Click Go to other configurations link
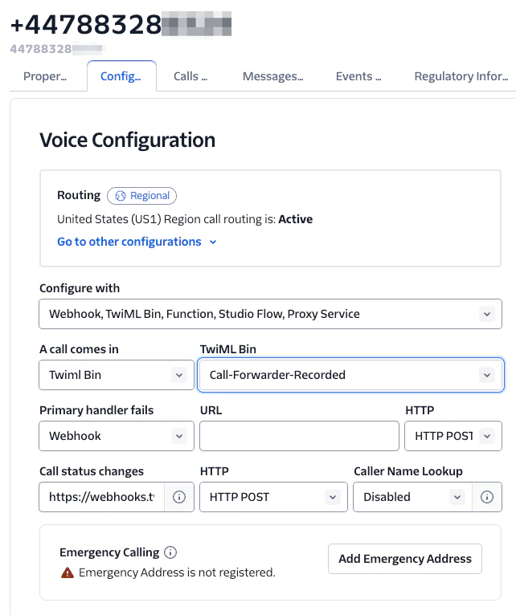The height and width of the screenshot is (615, 516). click(129, 242)
